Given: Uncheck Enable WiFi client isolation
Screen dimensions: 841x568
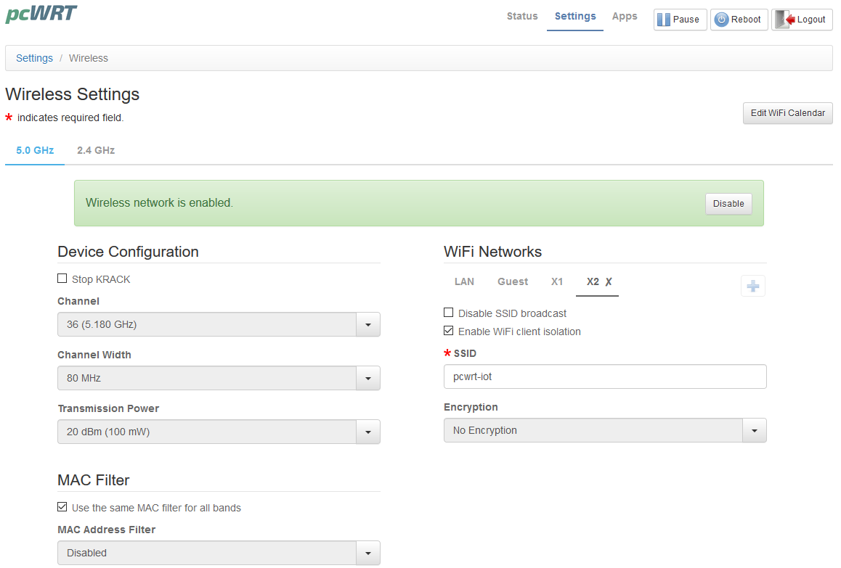Looking at the screenshot, I should [x=449, y=332].
